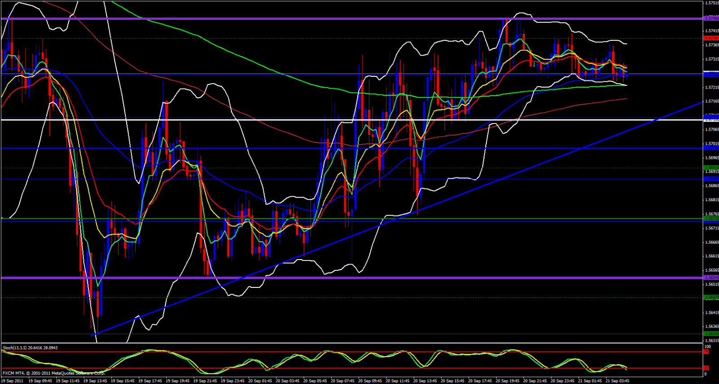Click the 19 Sep 2011 time axis label
Viewport: 719px width, 384px height.
click(12, 381)
